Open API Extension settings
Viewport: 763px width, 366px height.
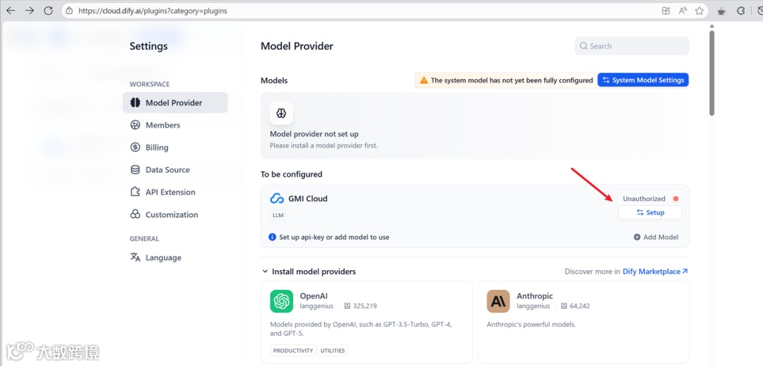[x=170, y=193]
